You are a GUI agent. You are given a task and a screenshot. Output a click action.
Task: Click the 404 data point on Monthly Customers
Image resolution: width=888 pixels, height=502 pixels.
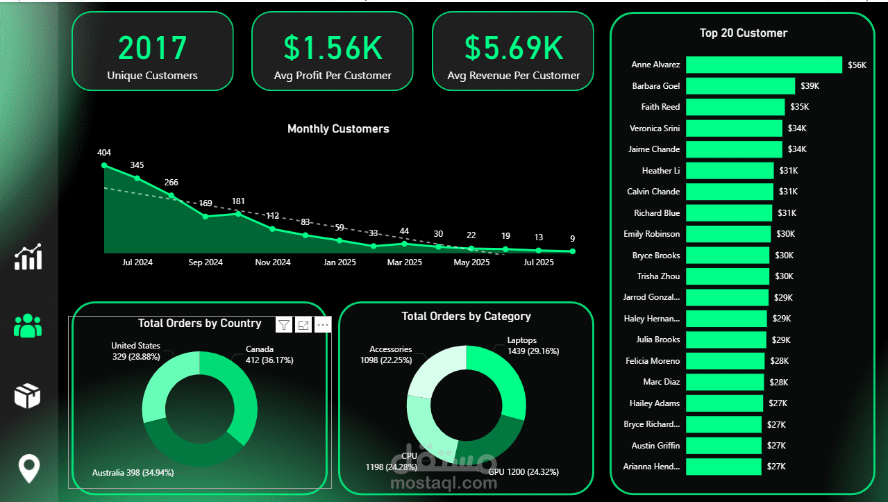(104, 165)
